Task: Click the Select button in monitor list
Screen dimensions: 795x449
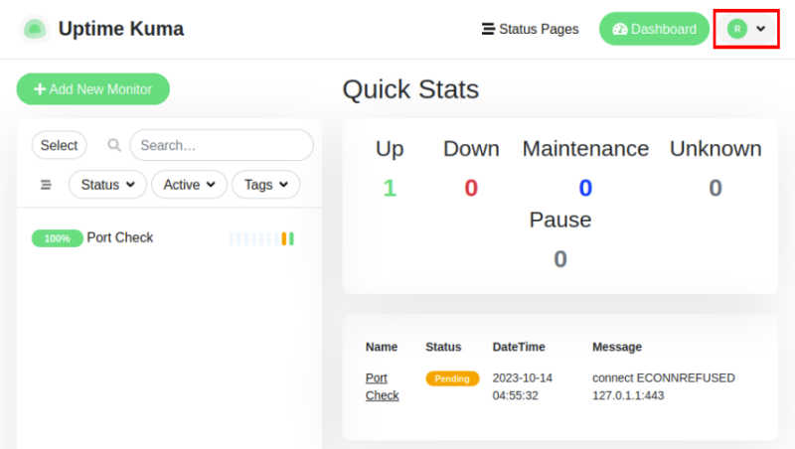Action: [x=59, y=145]
